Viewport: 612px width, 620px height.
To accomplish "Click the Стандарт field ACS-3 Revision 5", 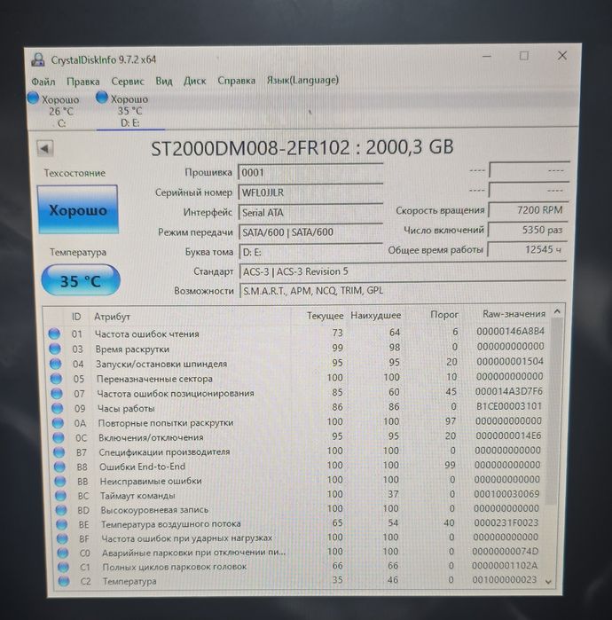I will point(403,271).
